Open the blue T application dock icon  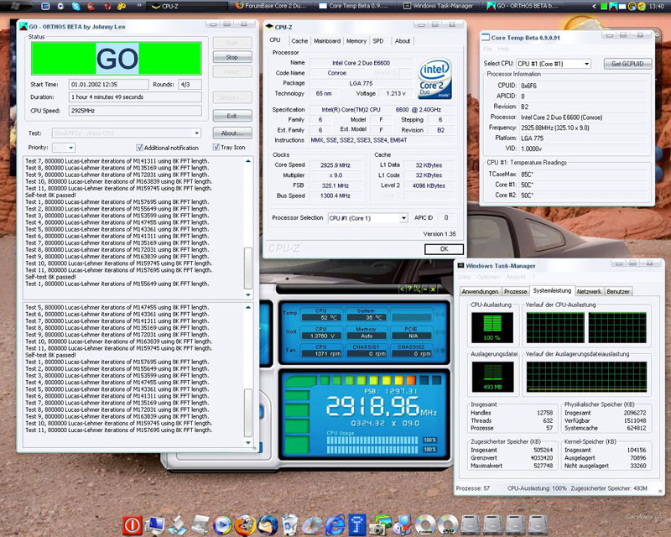point(357,524)
